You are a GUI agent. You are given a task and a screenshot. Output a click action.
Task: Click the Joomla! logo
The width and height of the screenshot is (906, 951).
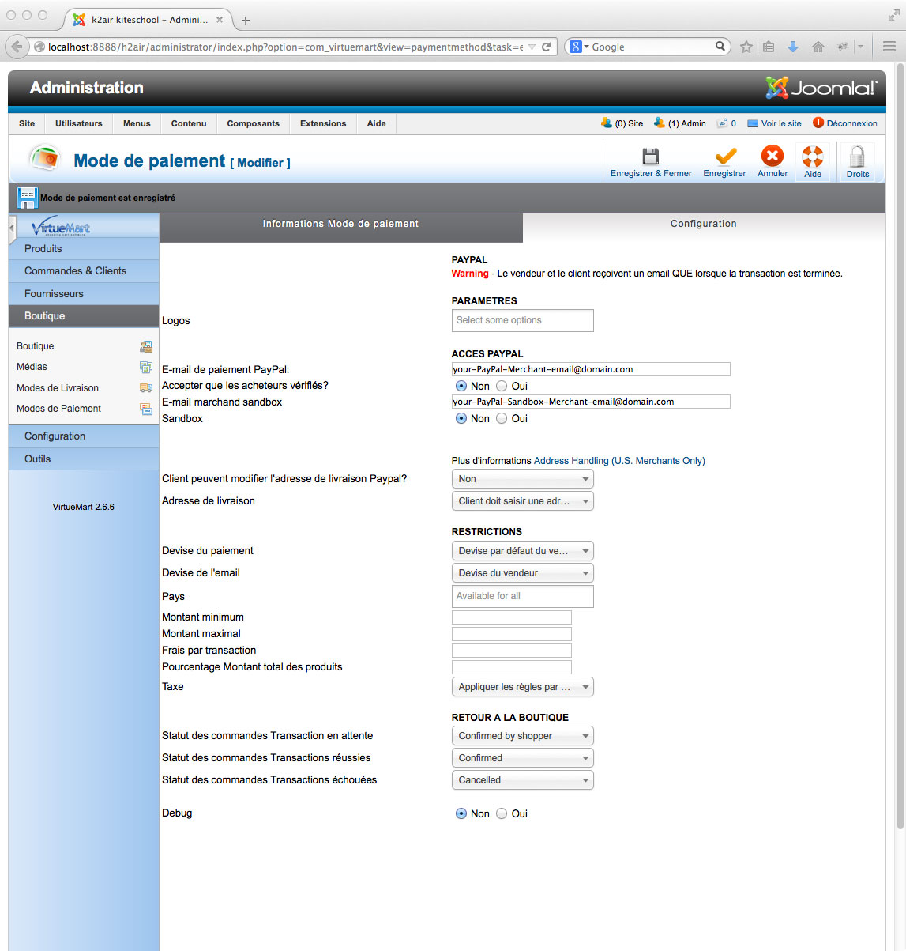[821, 88]
